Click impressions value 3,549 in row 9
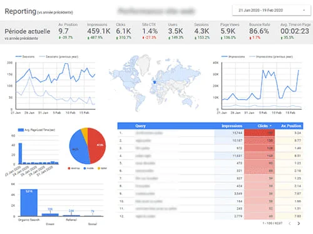The image size is (313, 234). (238, 193)
